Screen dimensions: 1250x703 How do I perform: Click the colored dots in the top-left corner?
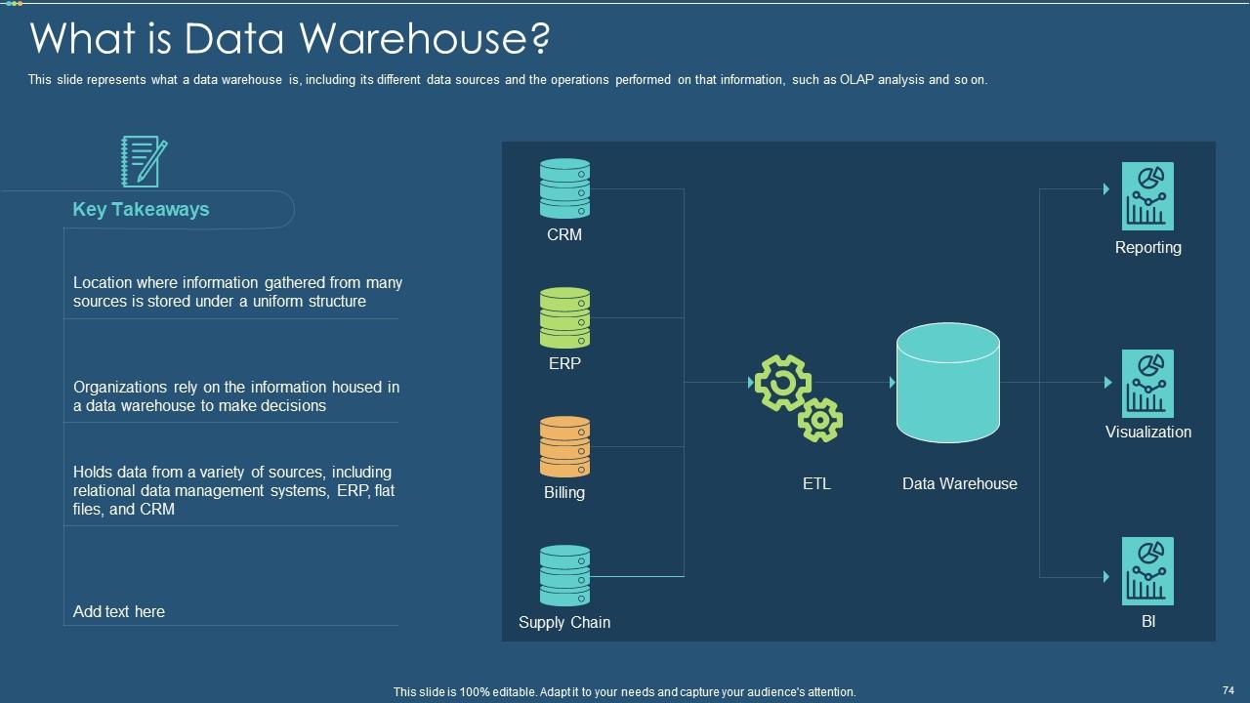pyautogui.click(x=14, y=4)
